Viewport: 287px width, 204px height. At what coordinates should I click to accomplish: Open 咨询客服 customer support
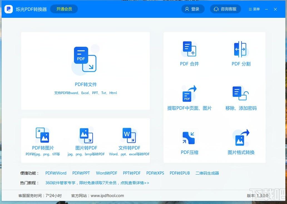(x=225, y=9)
